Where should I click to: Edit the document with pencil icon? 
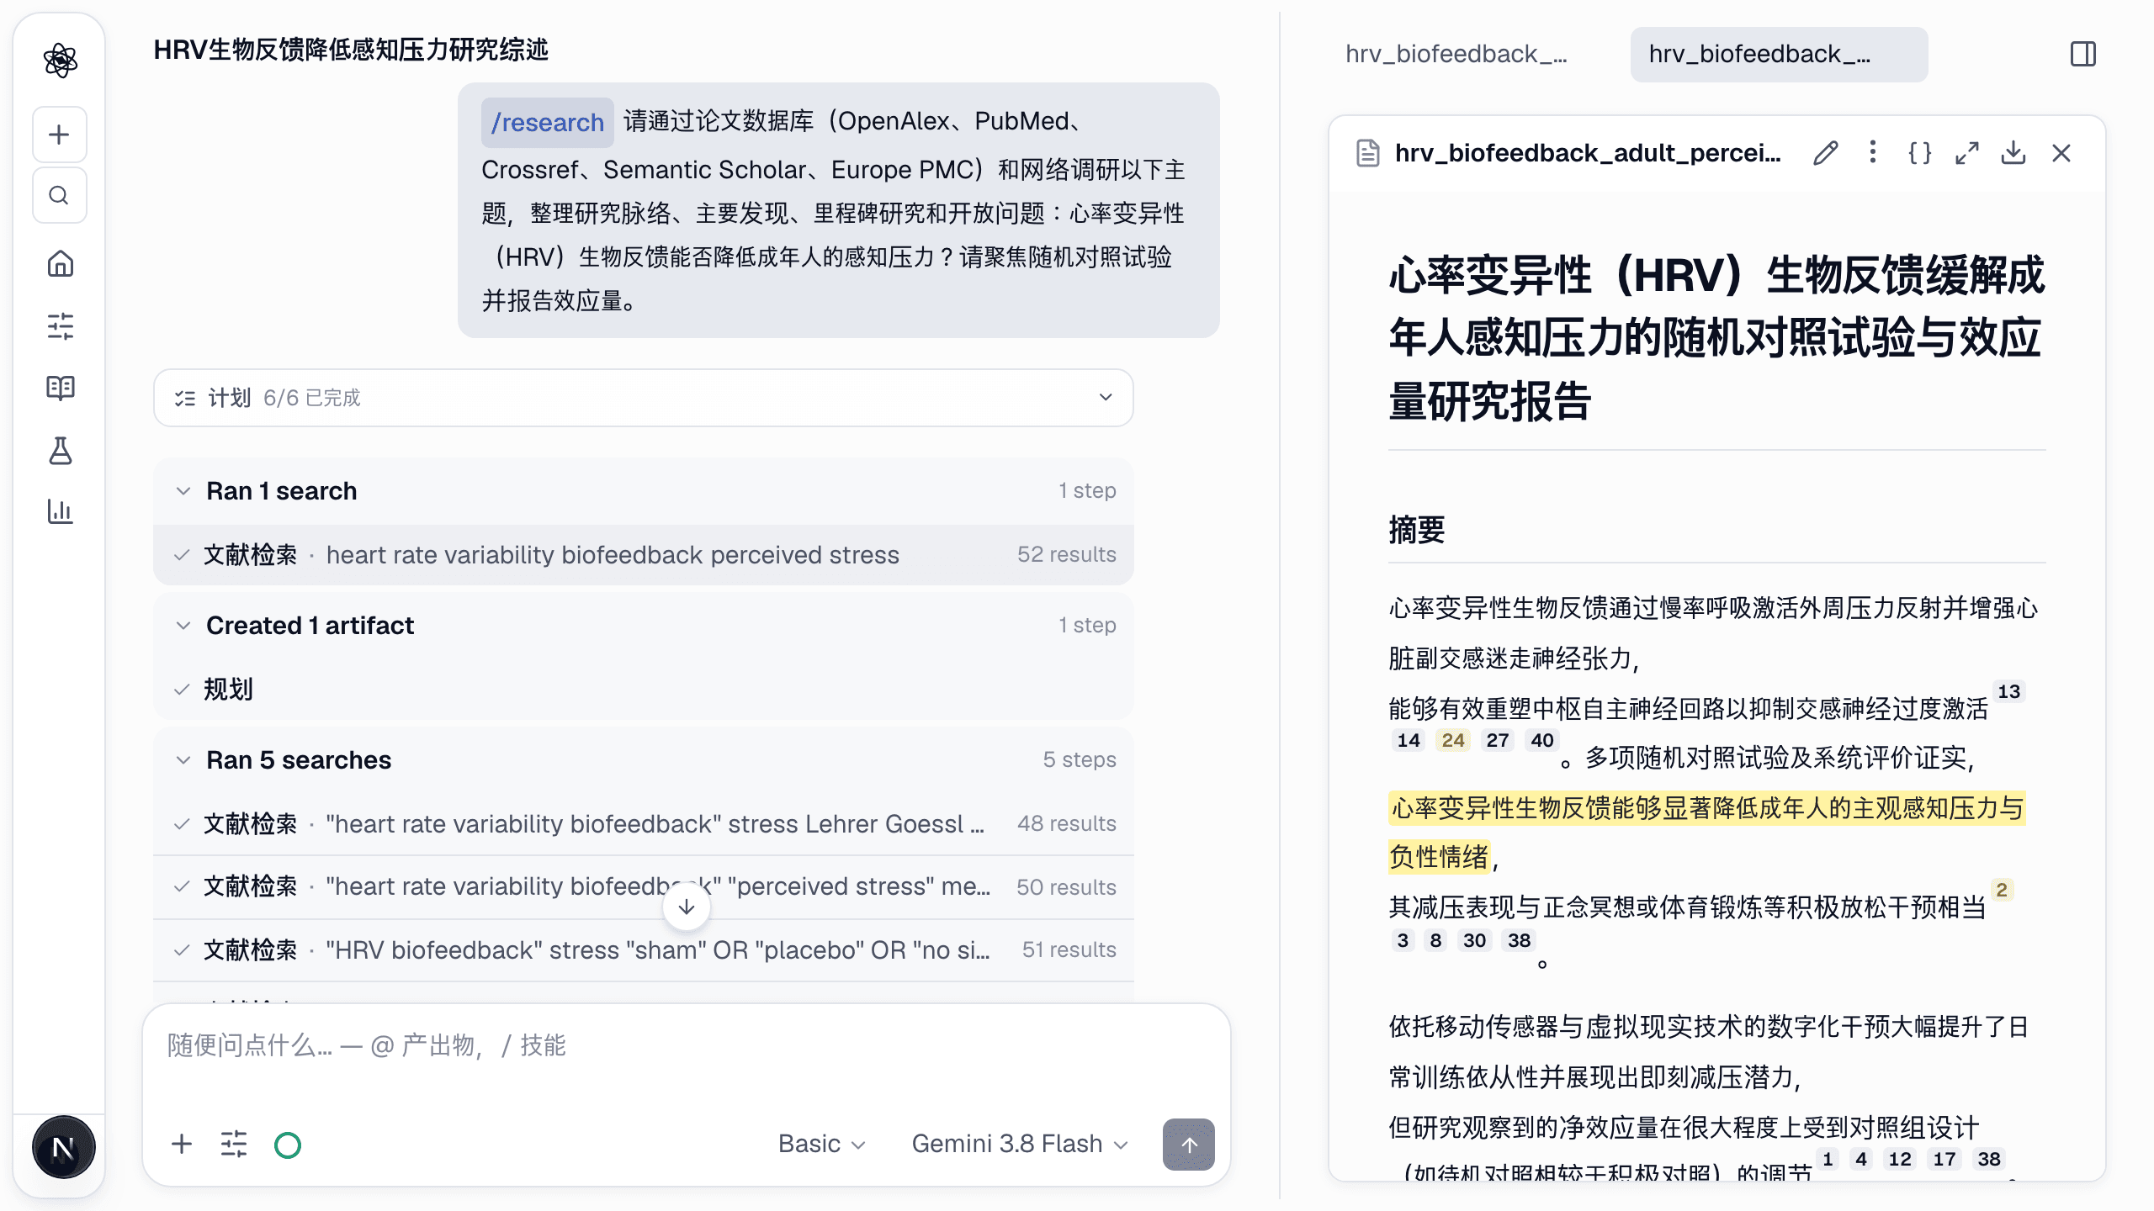click(1825, 153)
